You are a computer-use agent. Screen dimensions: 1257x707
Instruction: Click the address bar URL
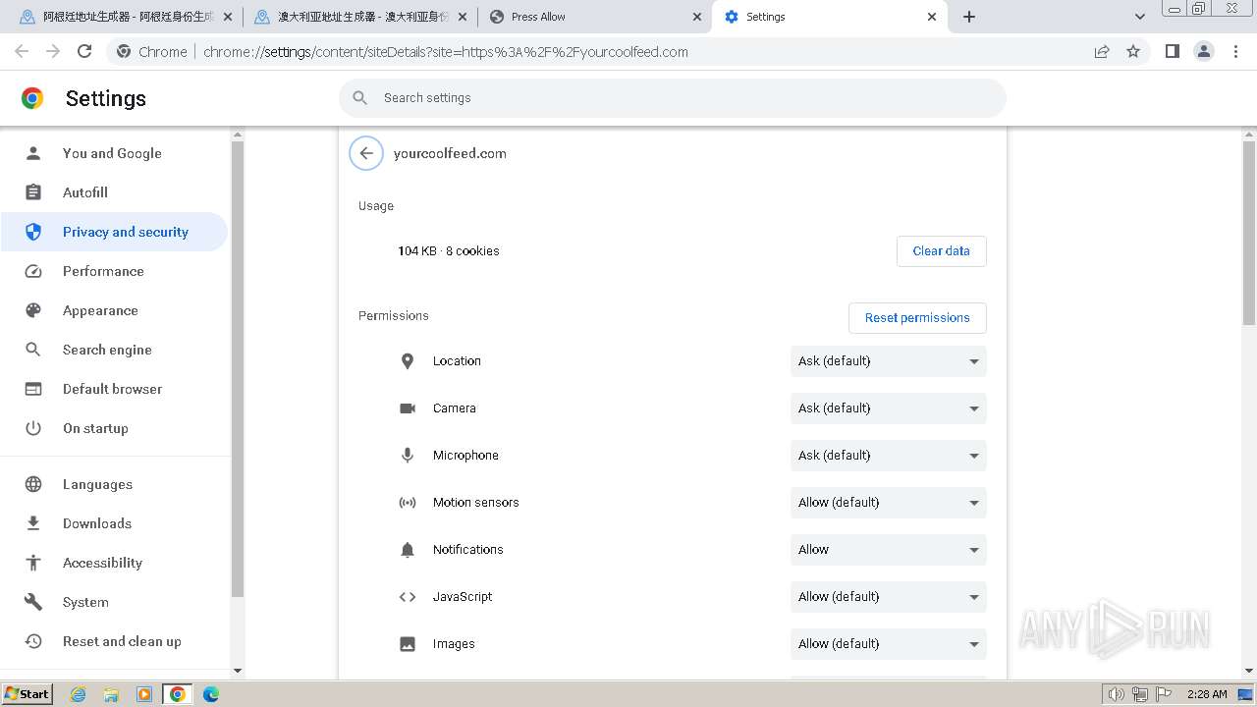click(x=446, y=52)
